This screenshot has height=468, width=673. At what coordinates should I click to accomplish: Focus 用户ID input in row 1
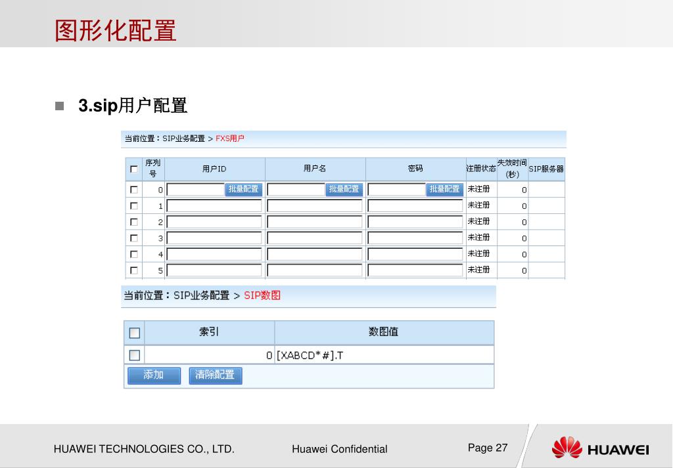click(214, 205)
